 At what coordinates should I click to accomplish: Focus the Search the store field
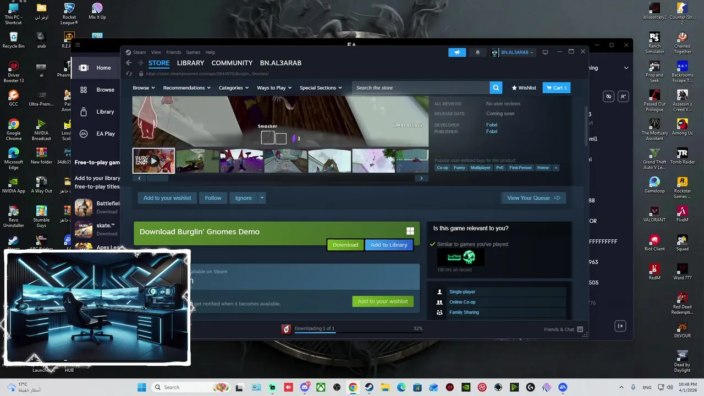point(421,88)
